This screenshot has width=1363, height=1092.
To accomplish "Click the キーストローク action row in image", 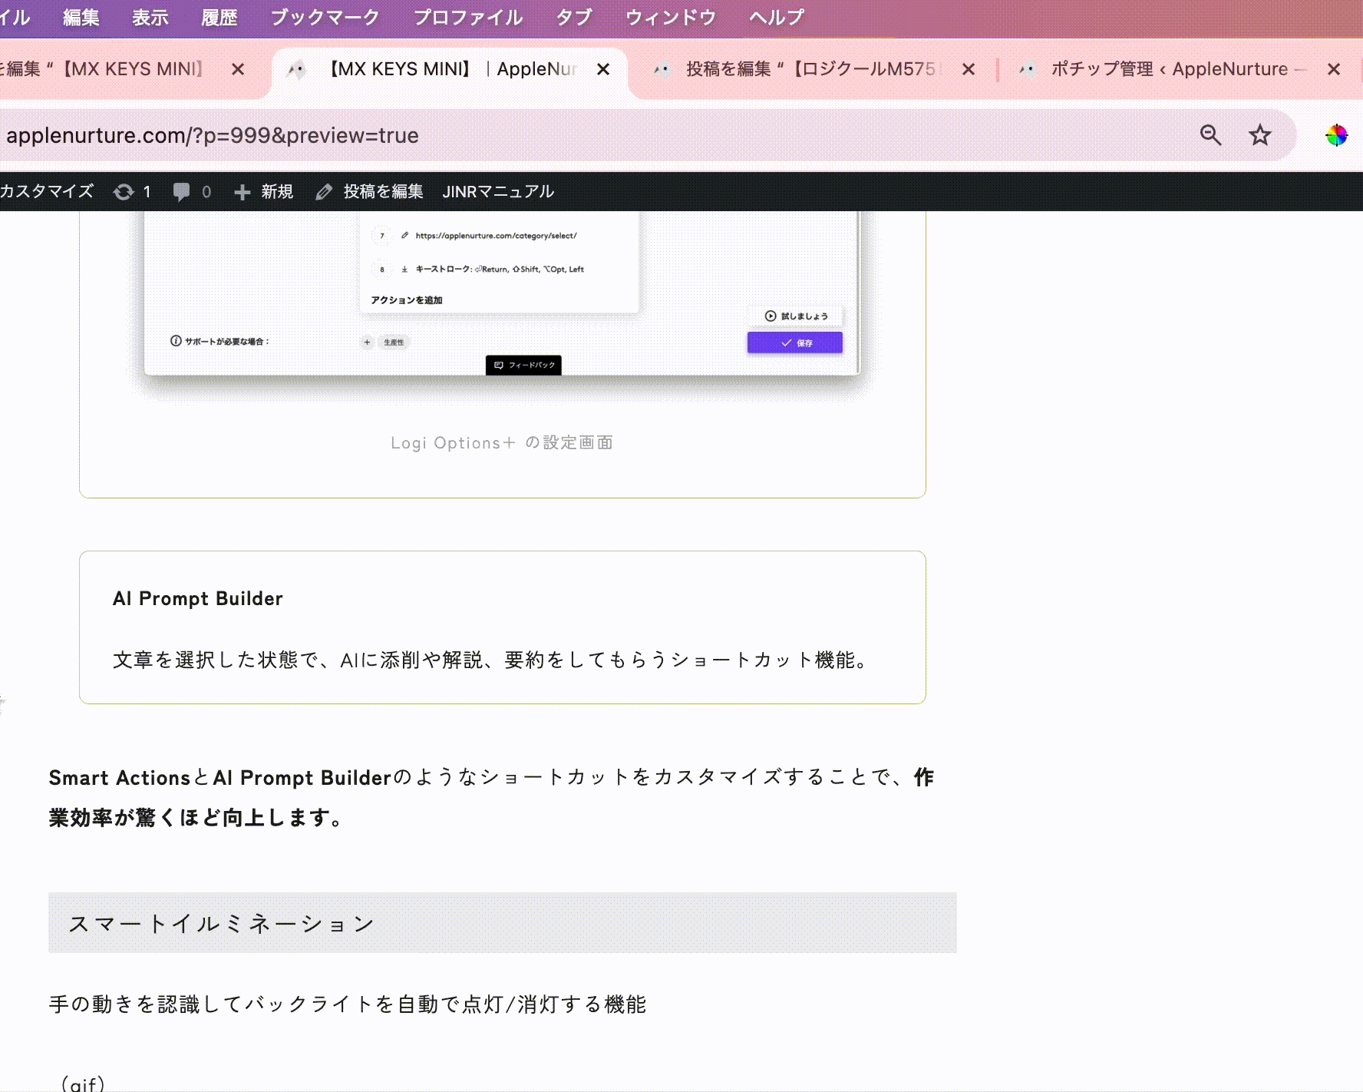I will tap(499, 270).
